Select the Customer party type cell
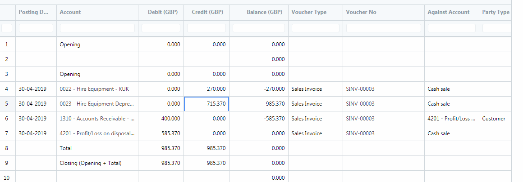The image size is (523, 182). pos(495,119)
